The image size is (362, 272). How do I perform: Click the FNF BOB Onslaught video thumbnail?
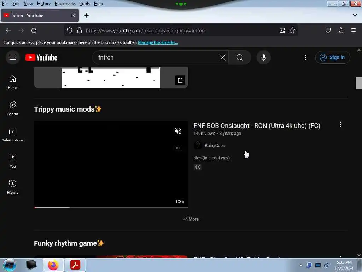click(x=111, y=164)
